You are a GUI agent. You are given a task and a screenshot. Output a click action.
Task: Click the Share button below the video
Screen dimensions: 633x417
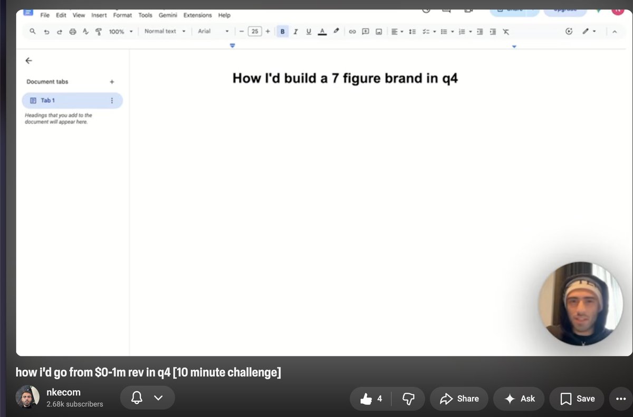point(459,399)
